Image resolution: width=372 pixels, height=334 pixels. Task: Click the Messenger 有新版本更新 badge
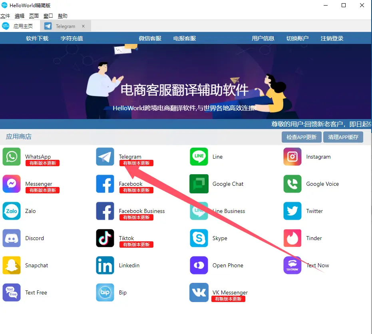click(42, 190)
